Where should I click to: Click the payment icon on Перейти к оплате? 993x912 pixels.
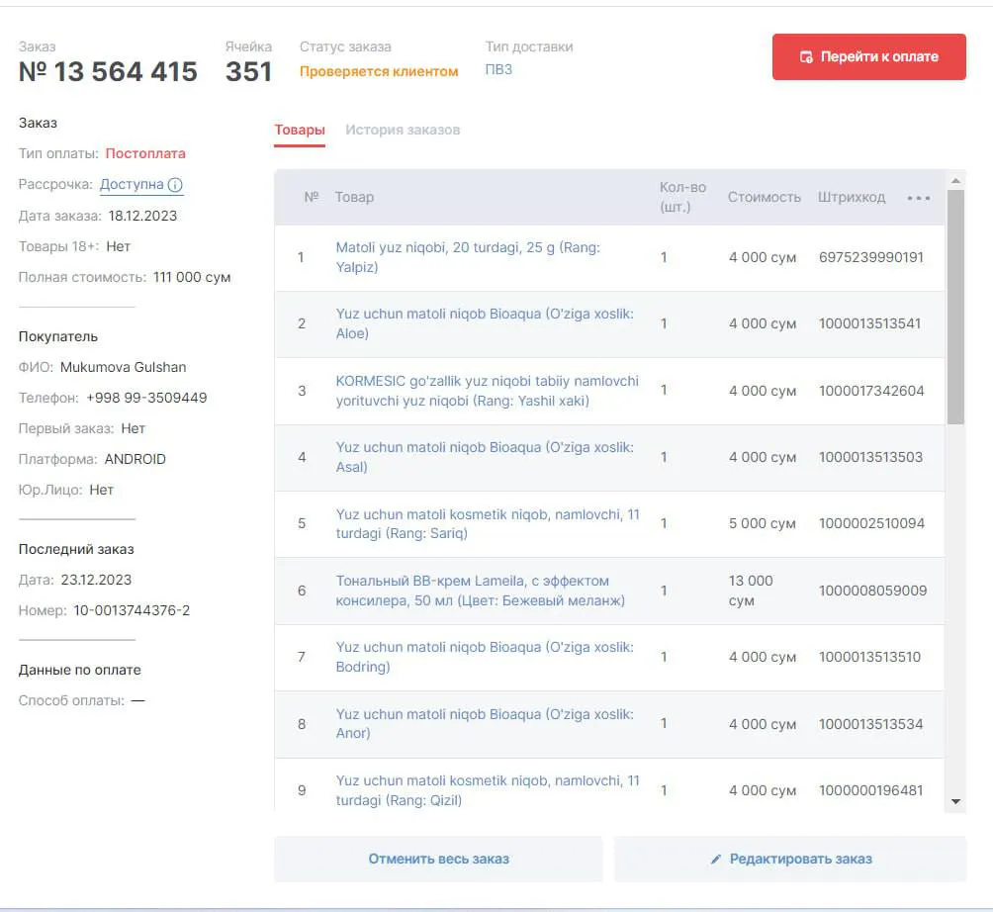click(806, 57)
